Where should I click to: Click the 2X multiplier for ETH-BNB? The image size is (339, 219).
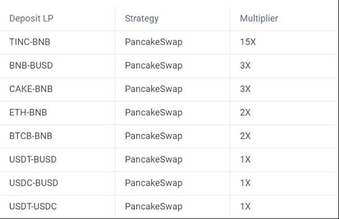pos(245,113)
